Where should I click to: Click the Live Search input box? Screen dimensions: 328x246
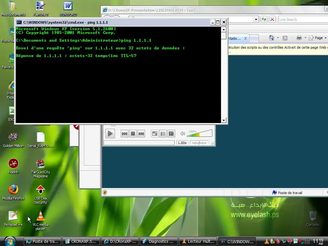tap(303, 20)
